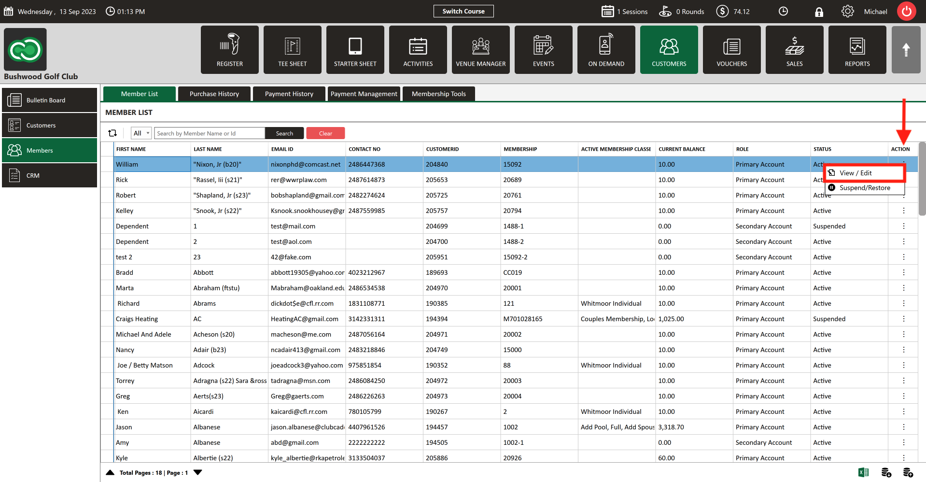Export member list to Excel
Viewport: 926px width, 482px height.
[863, 472]
